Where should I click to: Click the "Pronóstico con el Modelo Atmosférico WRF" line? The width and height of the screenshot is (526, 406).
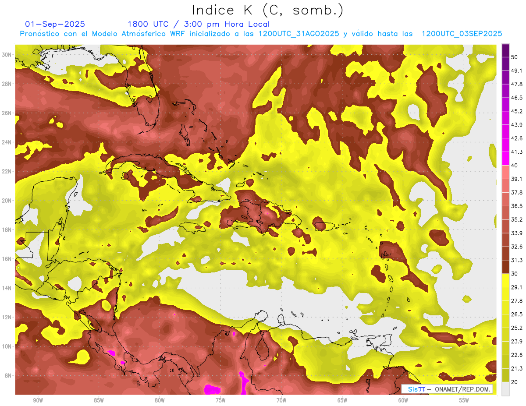[261, 34]
